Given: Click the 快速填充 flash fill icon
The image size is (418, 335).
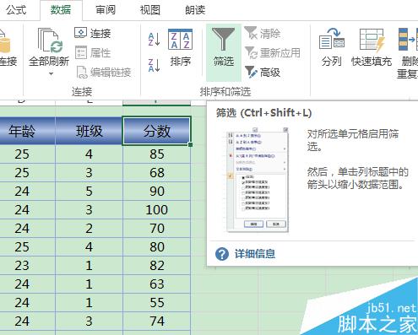Looking at the screenshot, I should pyautogui.click(x=372, y=41).
